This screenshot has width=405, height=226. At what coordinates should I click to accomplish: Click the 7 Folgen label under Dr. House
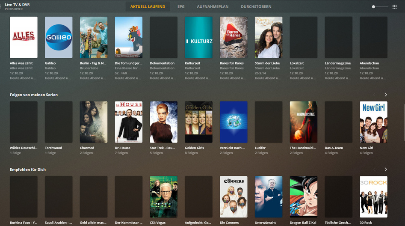121,153
